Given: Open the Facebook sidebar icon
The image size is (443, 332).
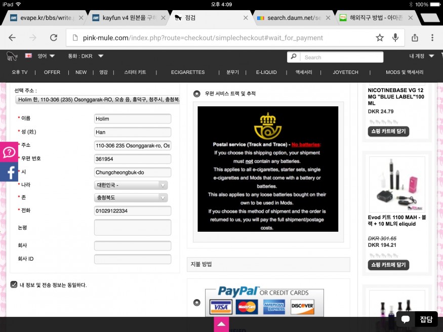Looking at the screenshot, I should point(9,172).
